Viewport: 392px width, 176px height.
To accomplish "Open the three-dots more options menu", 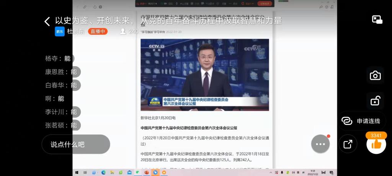I will coord(320,144).
